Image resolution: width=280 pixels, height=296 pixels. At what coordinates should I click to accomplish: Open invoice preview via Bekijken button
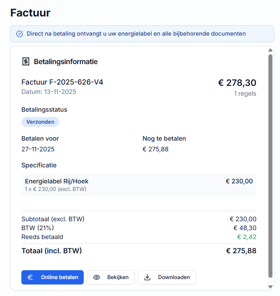111,277
